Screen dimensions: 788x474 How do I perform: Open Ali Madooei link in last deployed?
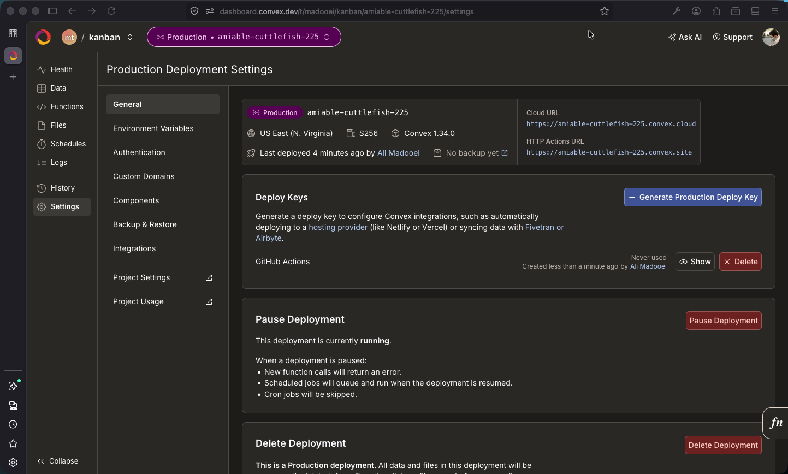398,153
